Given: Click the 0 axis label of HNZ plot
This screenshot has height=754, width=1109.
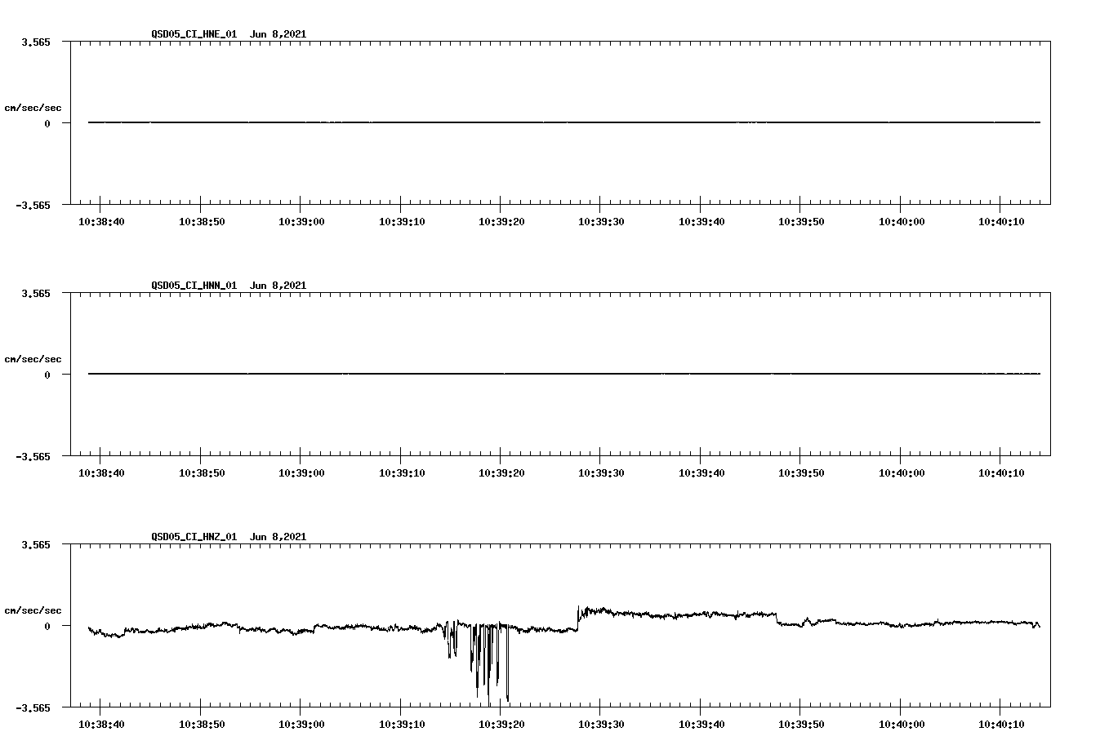Looking at the screenshot, I should [x=47, y=626].
